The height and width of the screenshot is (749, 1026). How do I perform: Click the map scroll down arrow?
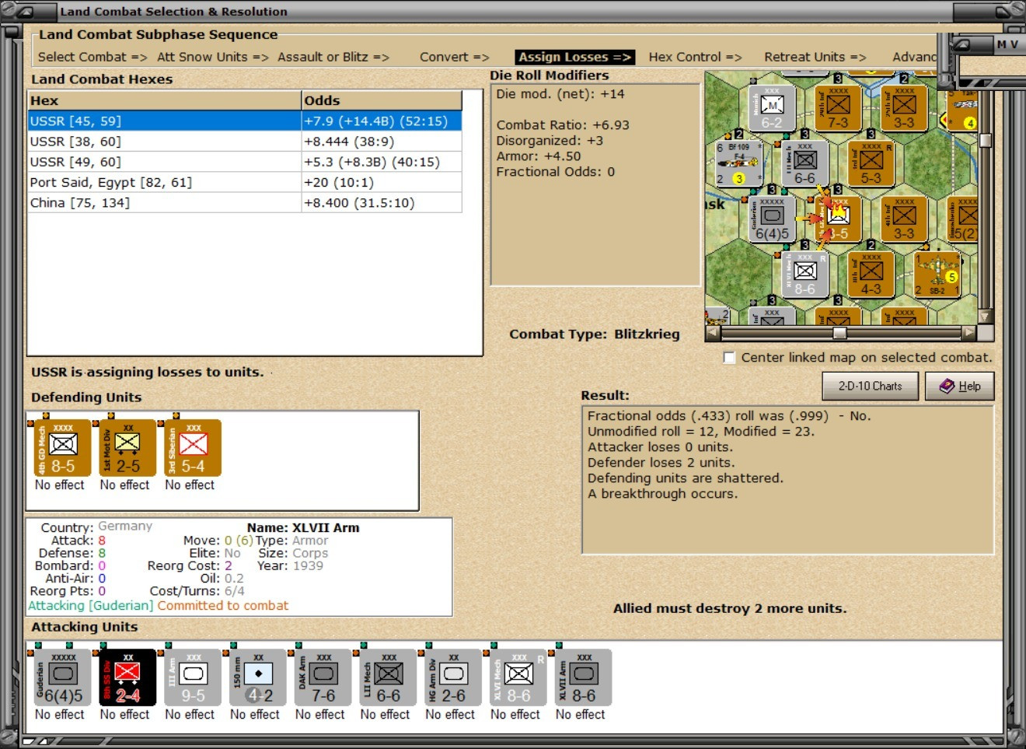(986, 317)
